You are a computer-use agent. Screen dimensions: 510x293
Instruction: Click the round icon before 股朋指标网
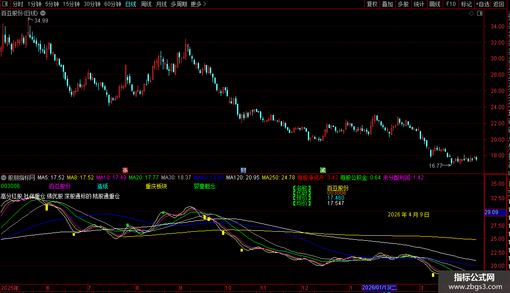[x=4, y=178]
